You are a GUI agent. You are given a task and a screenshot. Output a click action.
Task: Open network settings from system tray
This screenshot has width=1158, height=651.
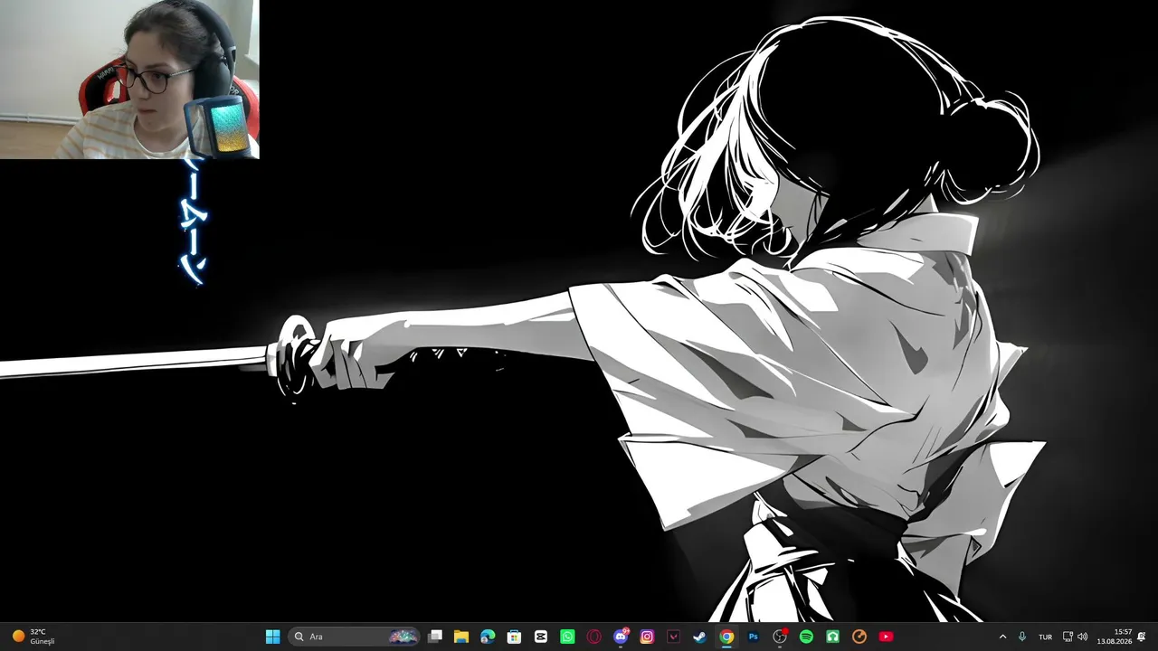click(1068, 637)
